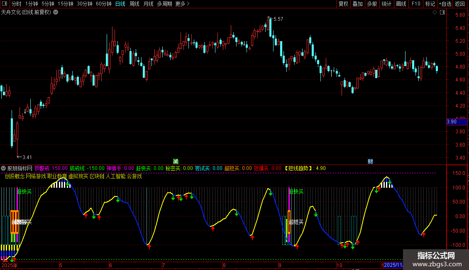The image size is (469, 270).
Task: Open the 画线 drawing tool
Action: (401, 4)
